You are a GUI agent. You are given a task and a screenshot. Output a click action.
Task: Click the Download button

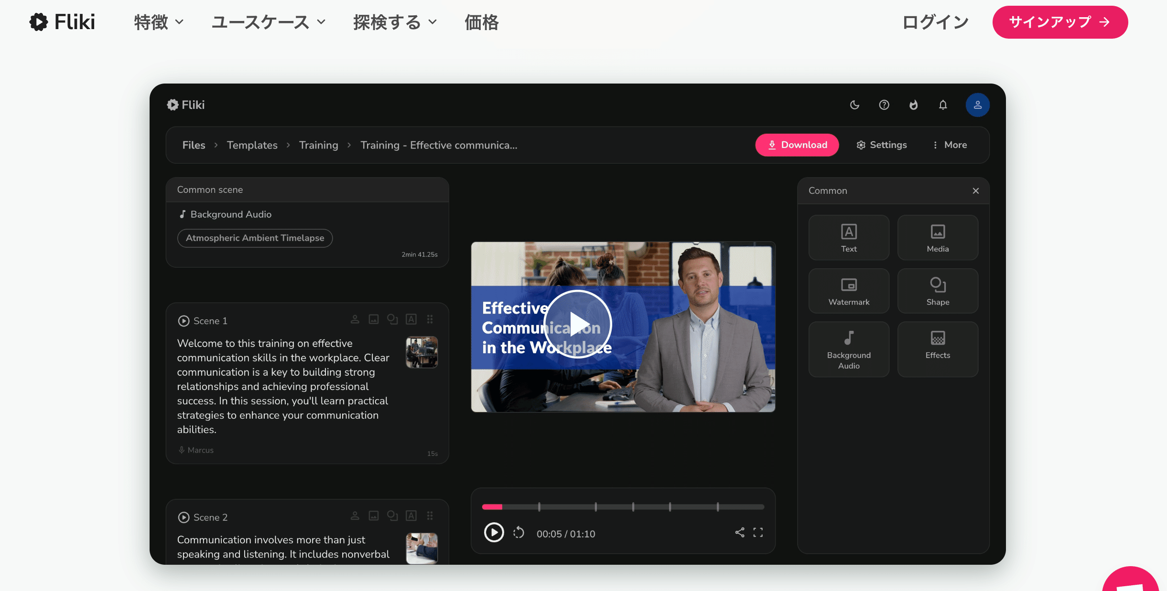(x=797, y=145)
